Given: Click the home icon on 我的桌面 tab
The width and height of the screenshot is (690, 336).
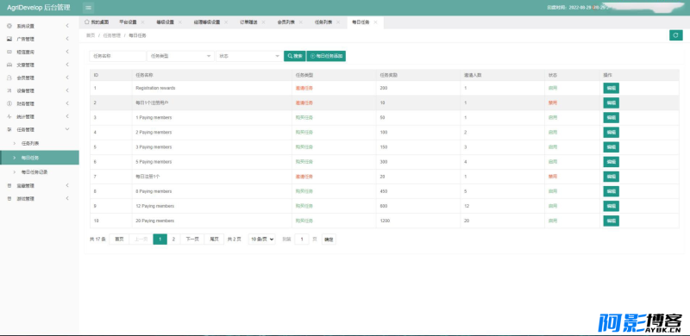Looking at the screenshot, I should [87, 22].
